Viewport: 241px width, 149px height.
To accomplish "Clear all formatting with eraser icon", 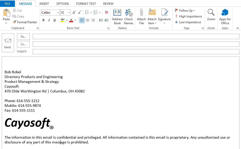I will point(106,12).
